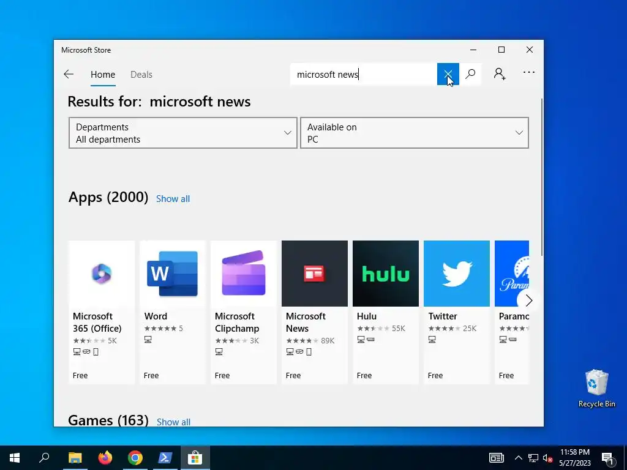
Task: Open the Microsoft 365 (Office) app tile
Action: pyautogui.click(x=102, y=312)
